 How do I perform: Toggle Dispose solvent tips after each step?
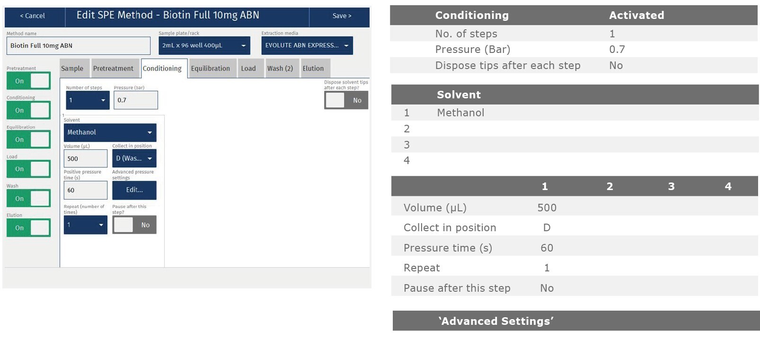tap(346, 100)
